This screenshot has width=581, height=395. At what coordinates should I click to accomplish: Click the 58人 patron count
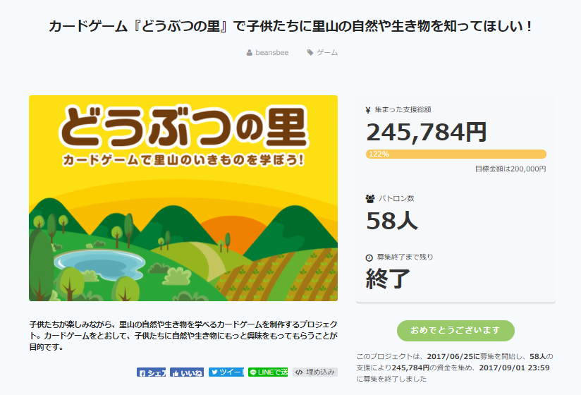392,221
